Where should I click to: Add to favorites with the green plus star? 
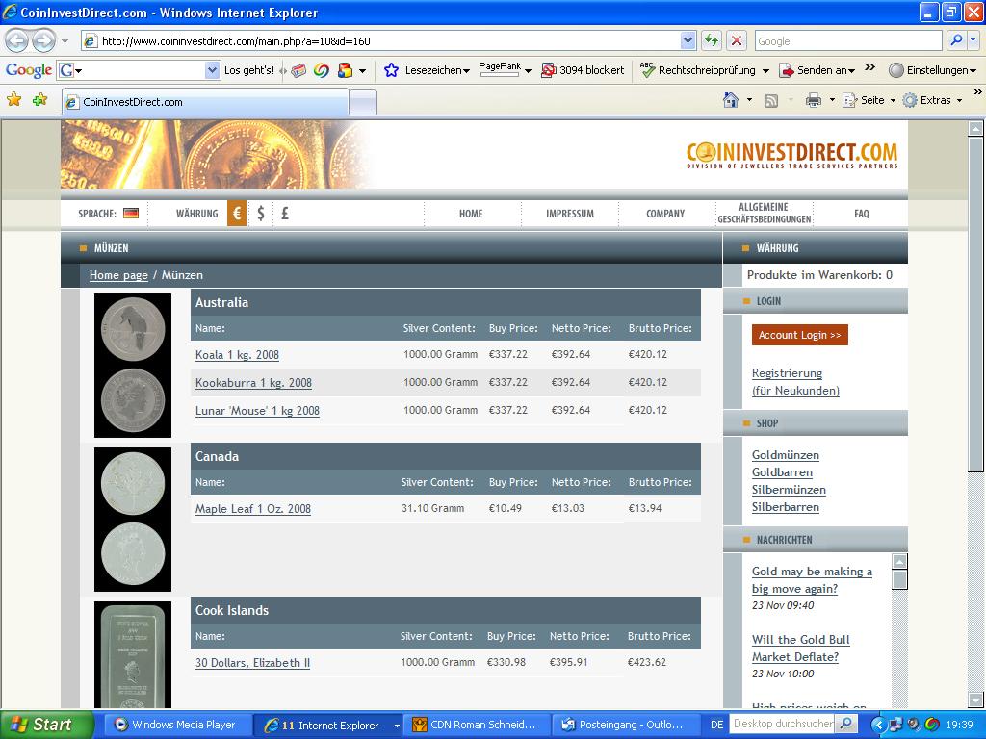(x=39, y=100)
